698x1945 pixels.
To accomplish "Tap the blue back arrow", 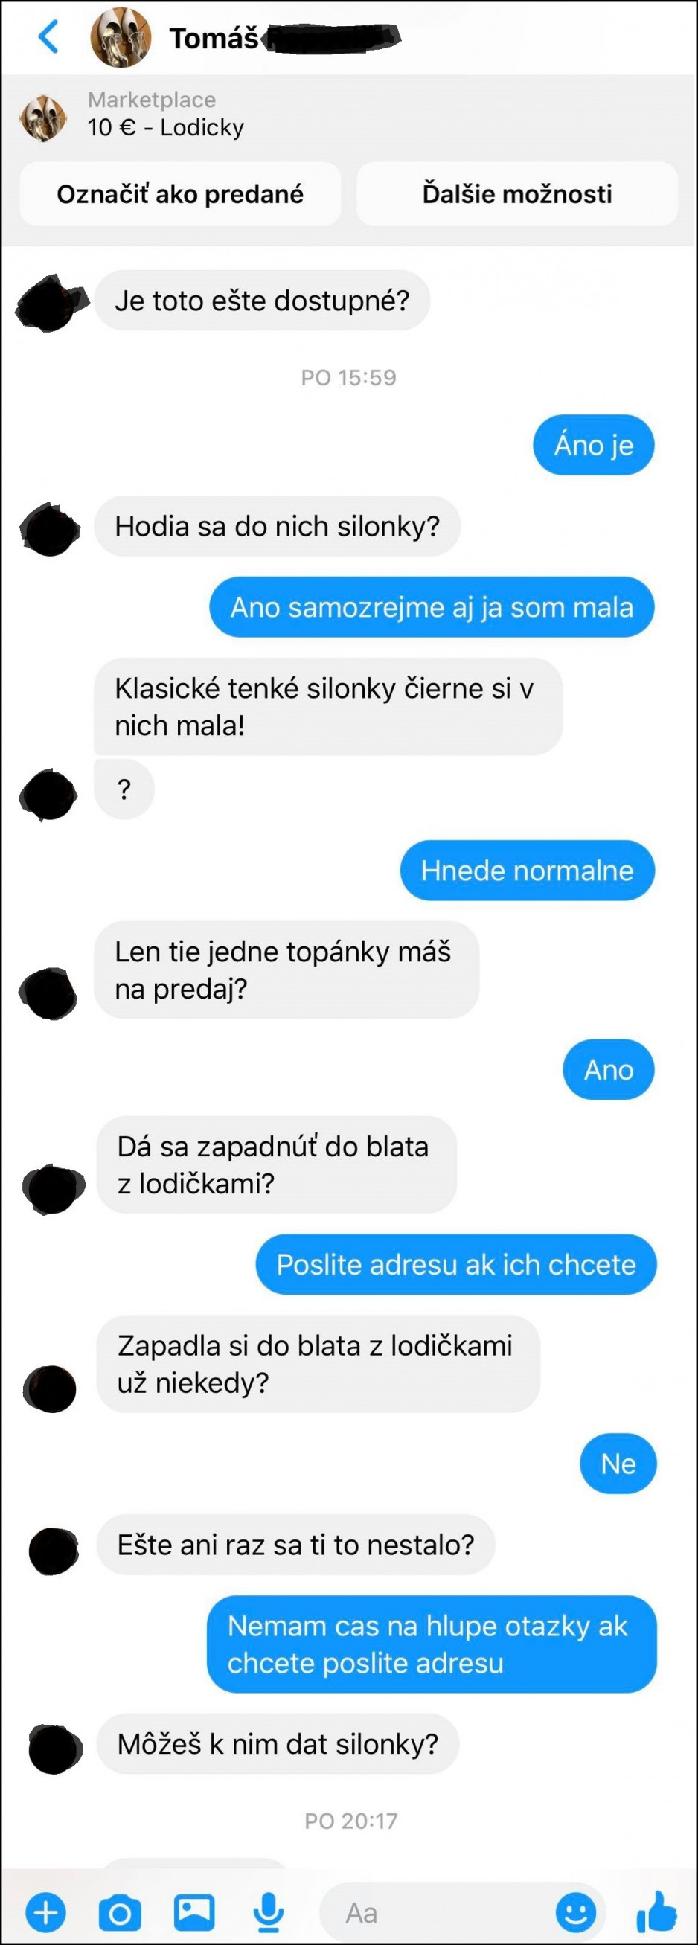I will pos(48,36).
